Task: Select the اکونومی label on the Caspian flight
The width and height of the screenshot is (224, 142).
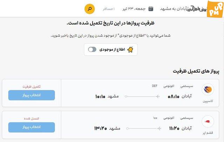Action: (169, 86)
